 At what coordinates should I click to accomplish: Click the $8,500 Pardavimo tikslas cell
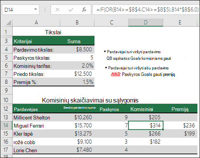click(77, 49)
